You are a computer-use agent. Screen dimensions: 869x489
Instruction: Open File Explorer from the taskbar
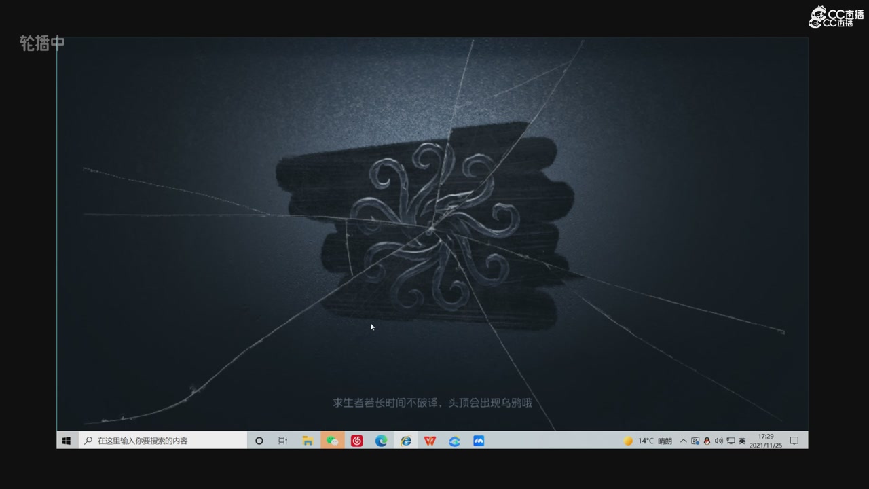[308, 441]
